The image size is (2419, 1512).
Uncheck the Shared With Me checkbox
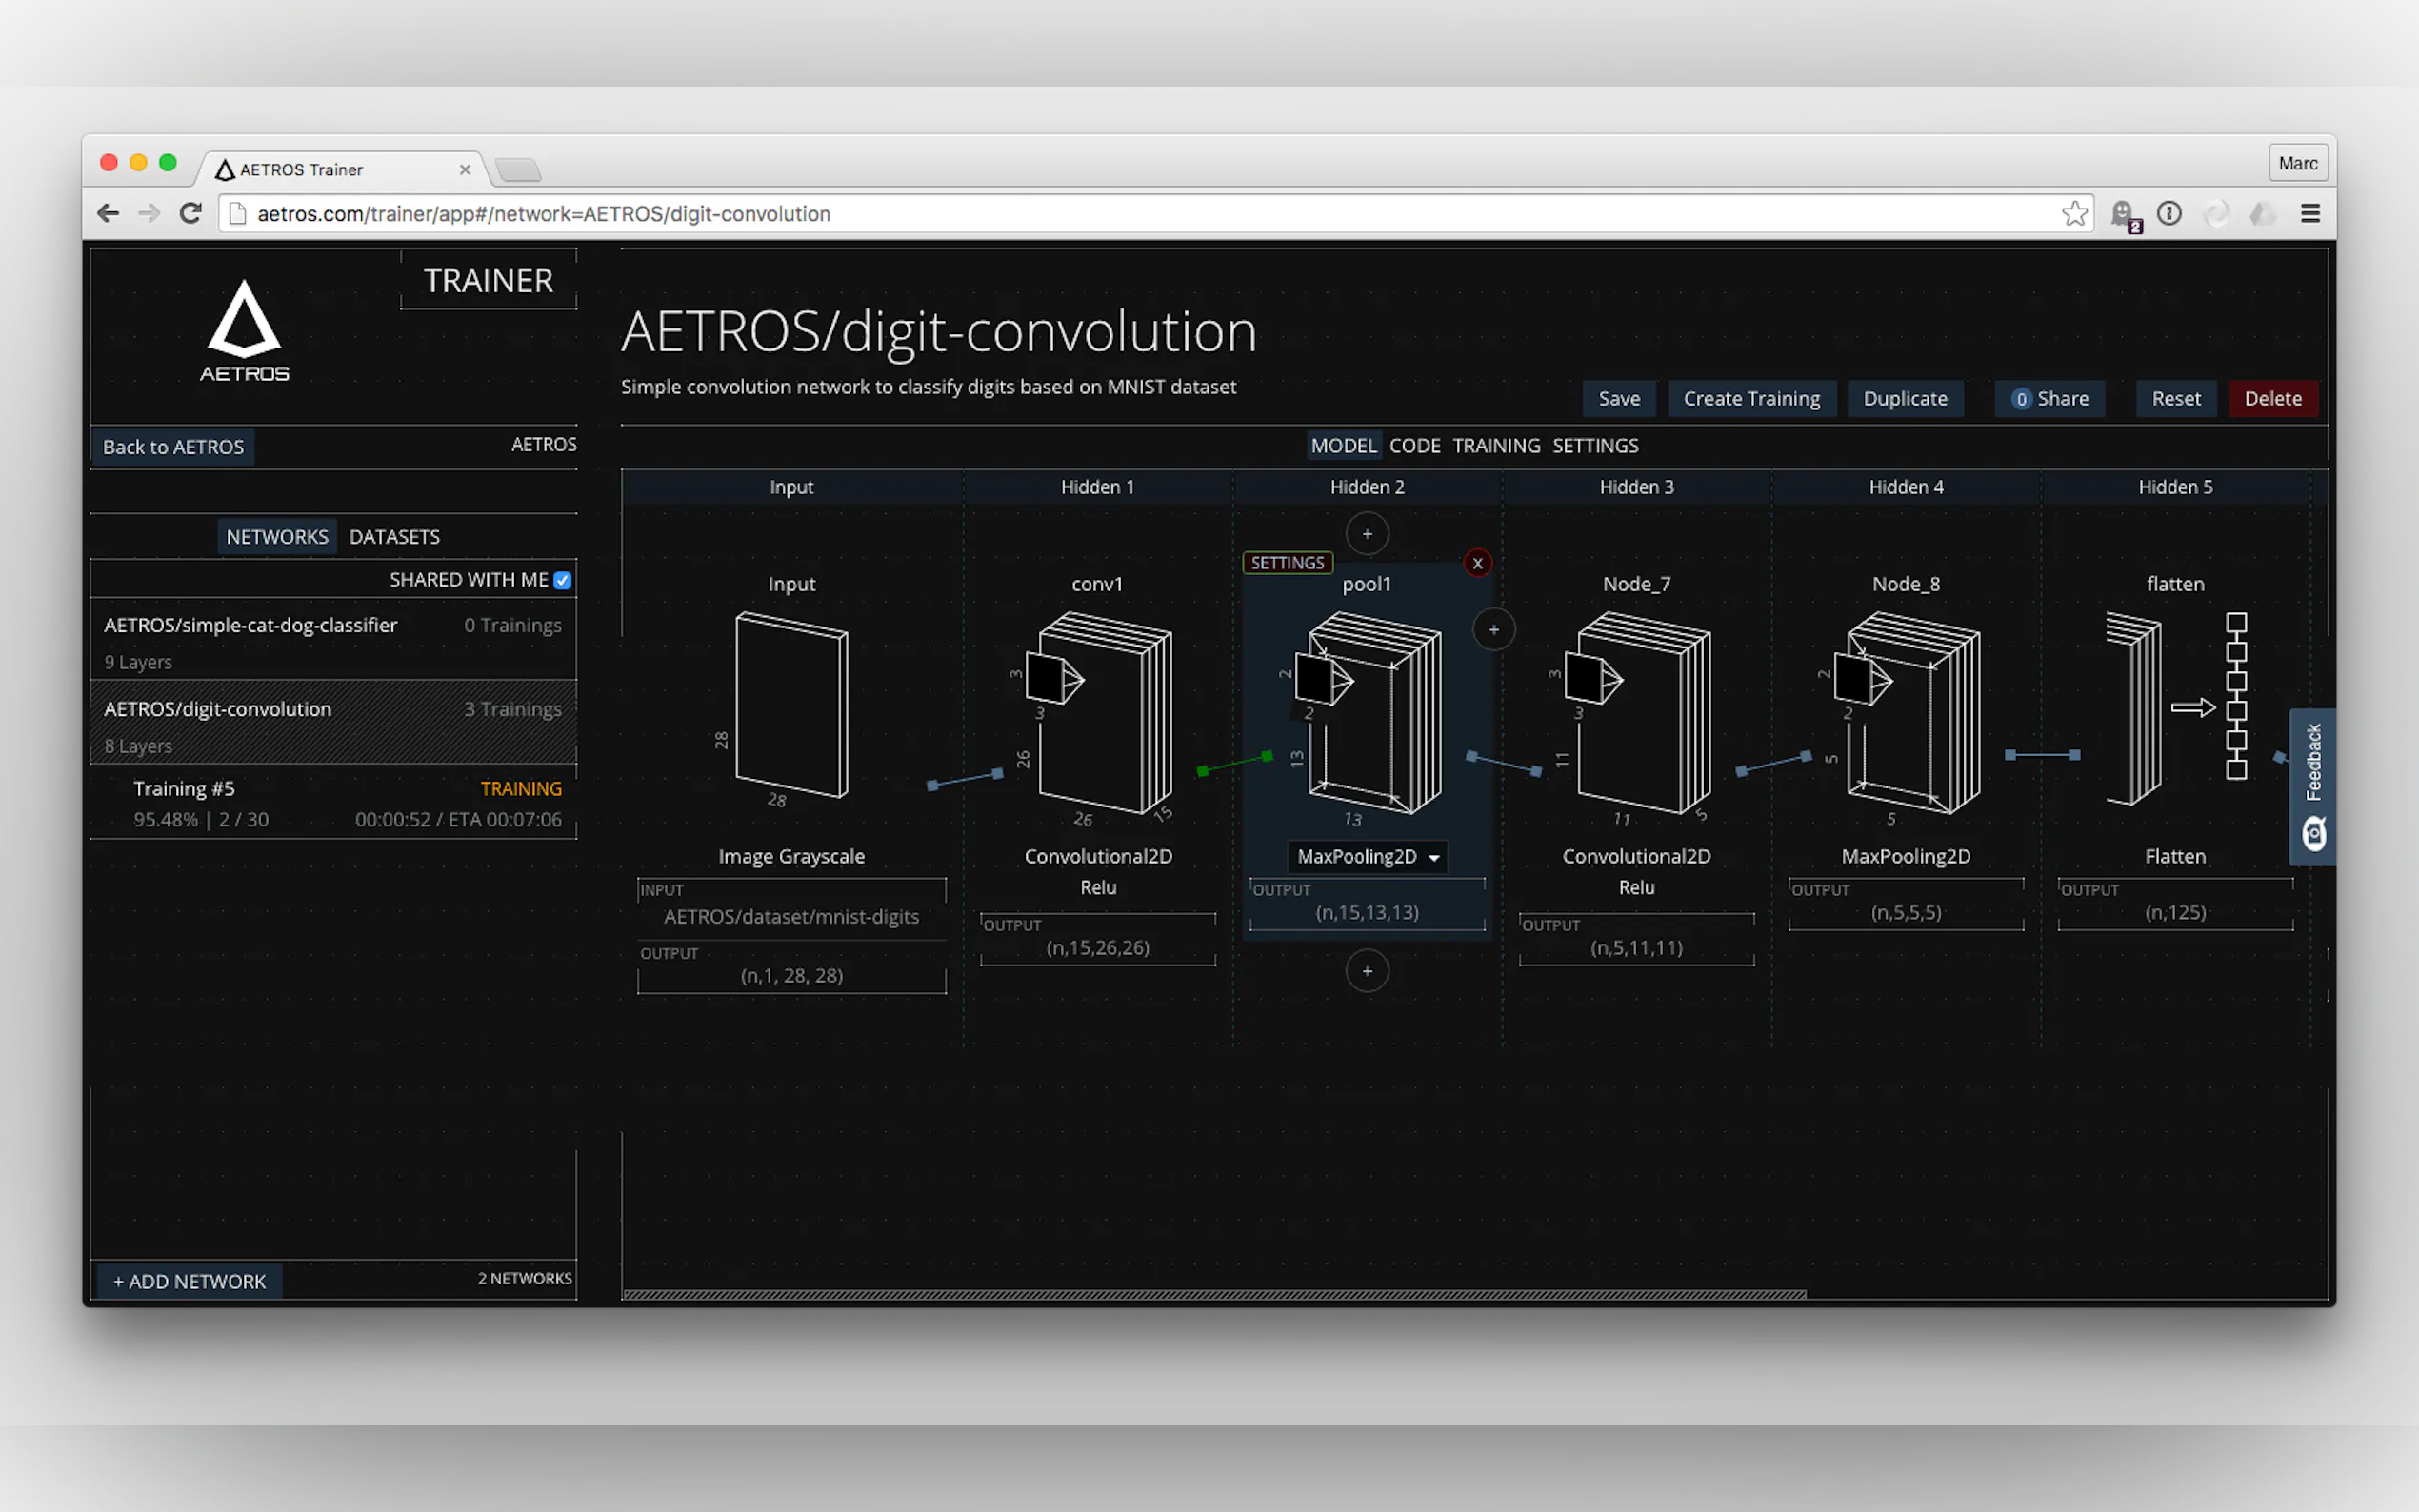[x=562, y=580]
